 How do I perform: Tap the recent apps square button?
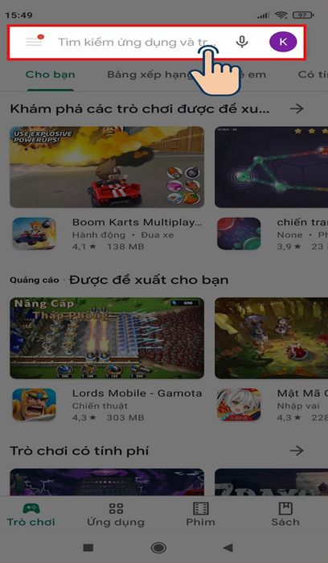point(88,548)
